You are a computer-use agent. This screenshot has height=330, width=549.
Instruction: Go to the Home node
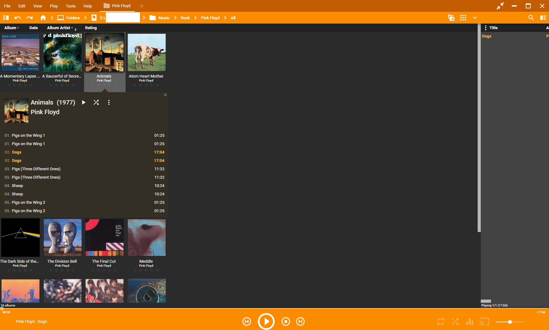(43, 18)
